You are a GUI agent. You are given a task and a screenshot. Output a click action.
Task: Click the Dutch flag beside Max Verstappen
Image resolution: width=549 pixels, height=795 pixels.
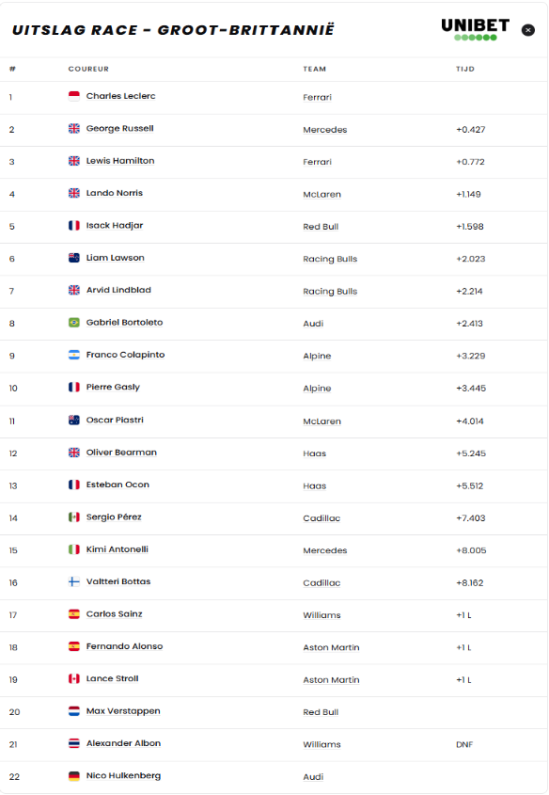pos(74,711)
